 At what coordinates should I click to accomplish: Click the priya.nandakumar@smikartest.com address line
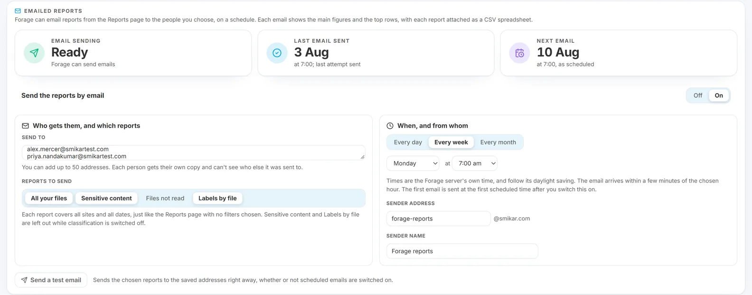[76, 156]
